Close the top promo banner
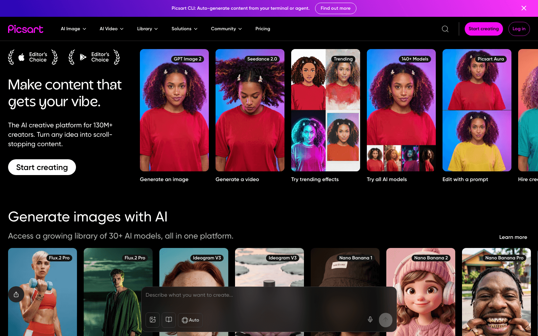Image resolution: width=538 pixels, height=336 pixels. click(x=524, y=8)
